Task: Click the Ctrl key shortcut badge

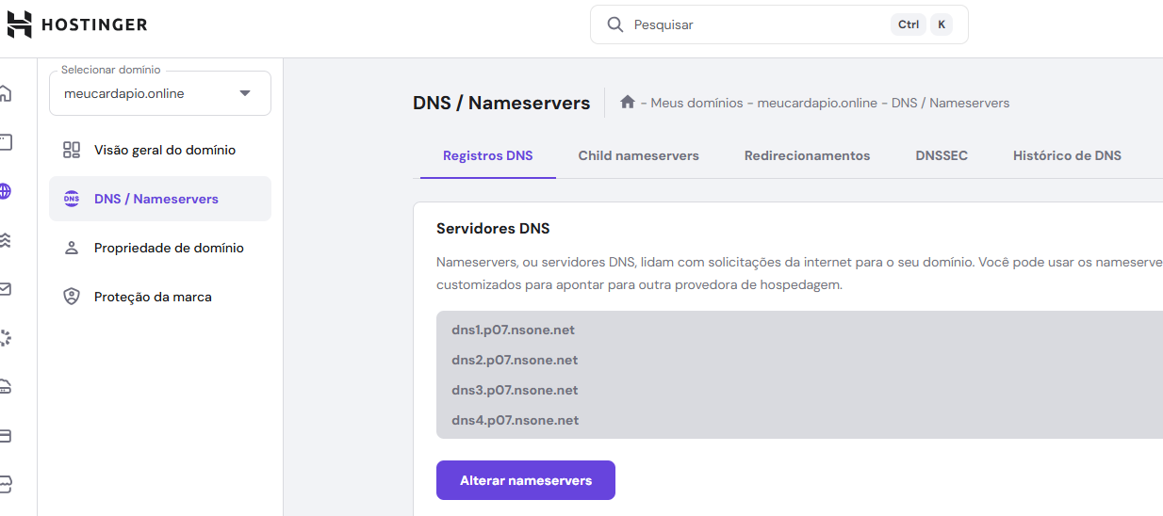Action: [909, 24]
